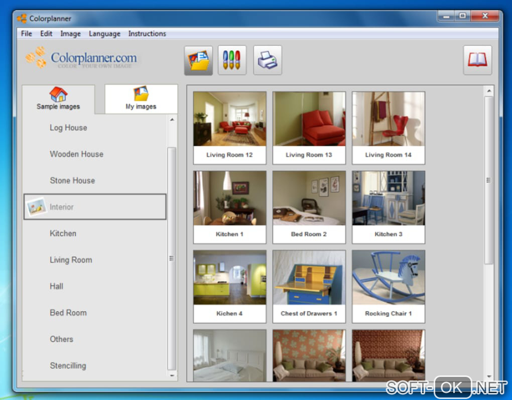Open the Edit menu

tap(46, 34)
